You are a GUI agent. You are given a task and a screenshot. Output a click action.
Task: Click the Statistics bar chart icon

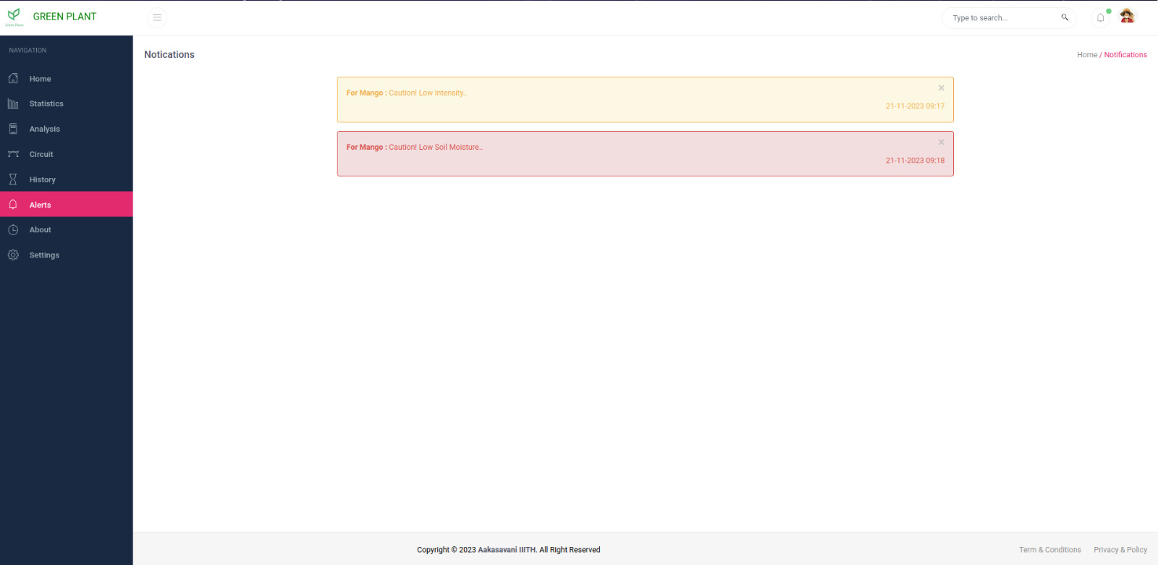[13, 103]
